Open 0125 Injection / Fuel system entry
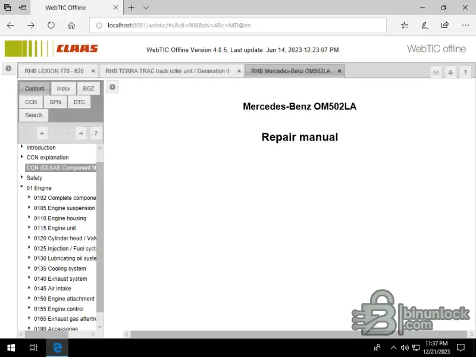The image size is (476, 357). [x=65, y=248]
